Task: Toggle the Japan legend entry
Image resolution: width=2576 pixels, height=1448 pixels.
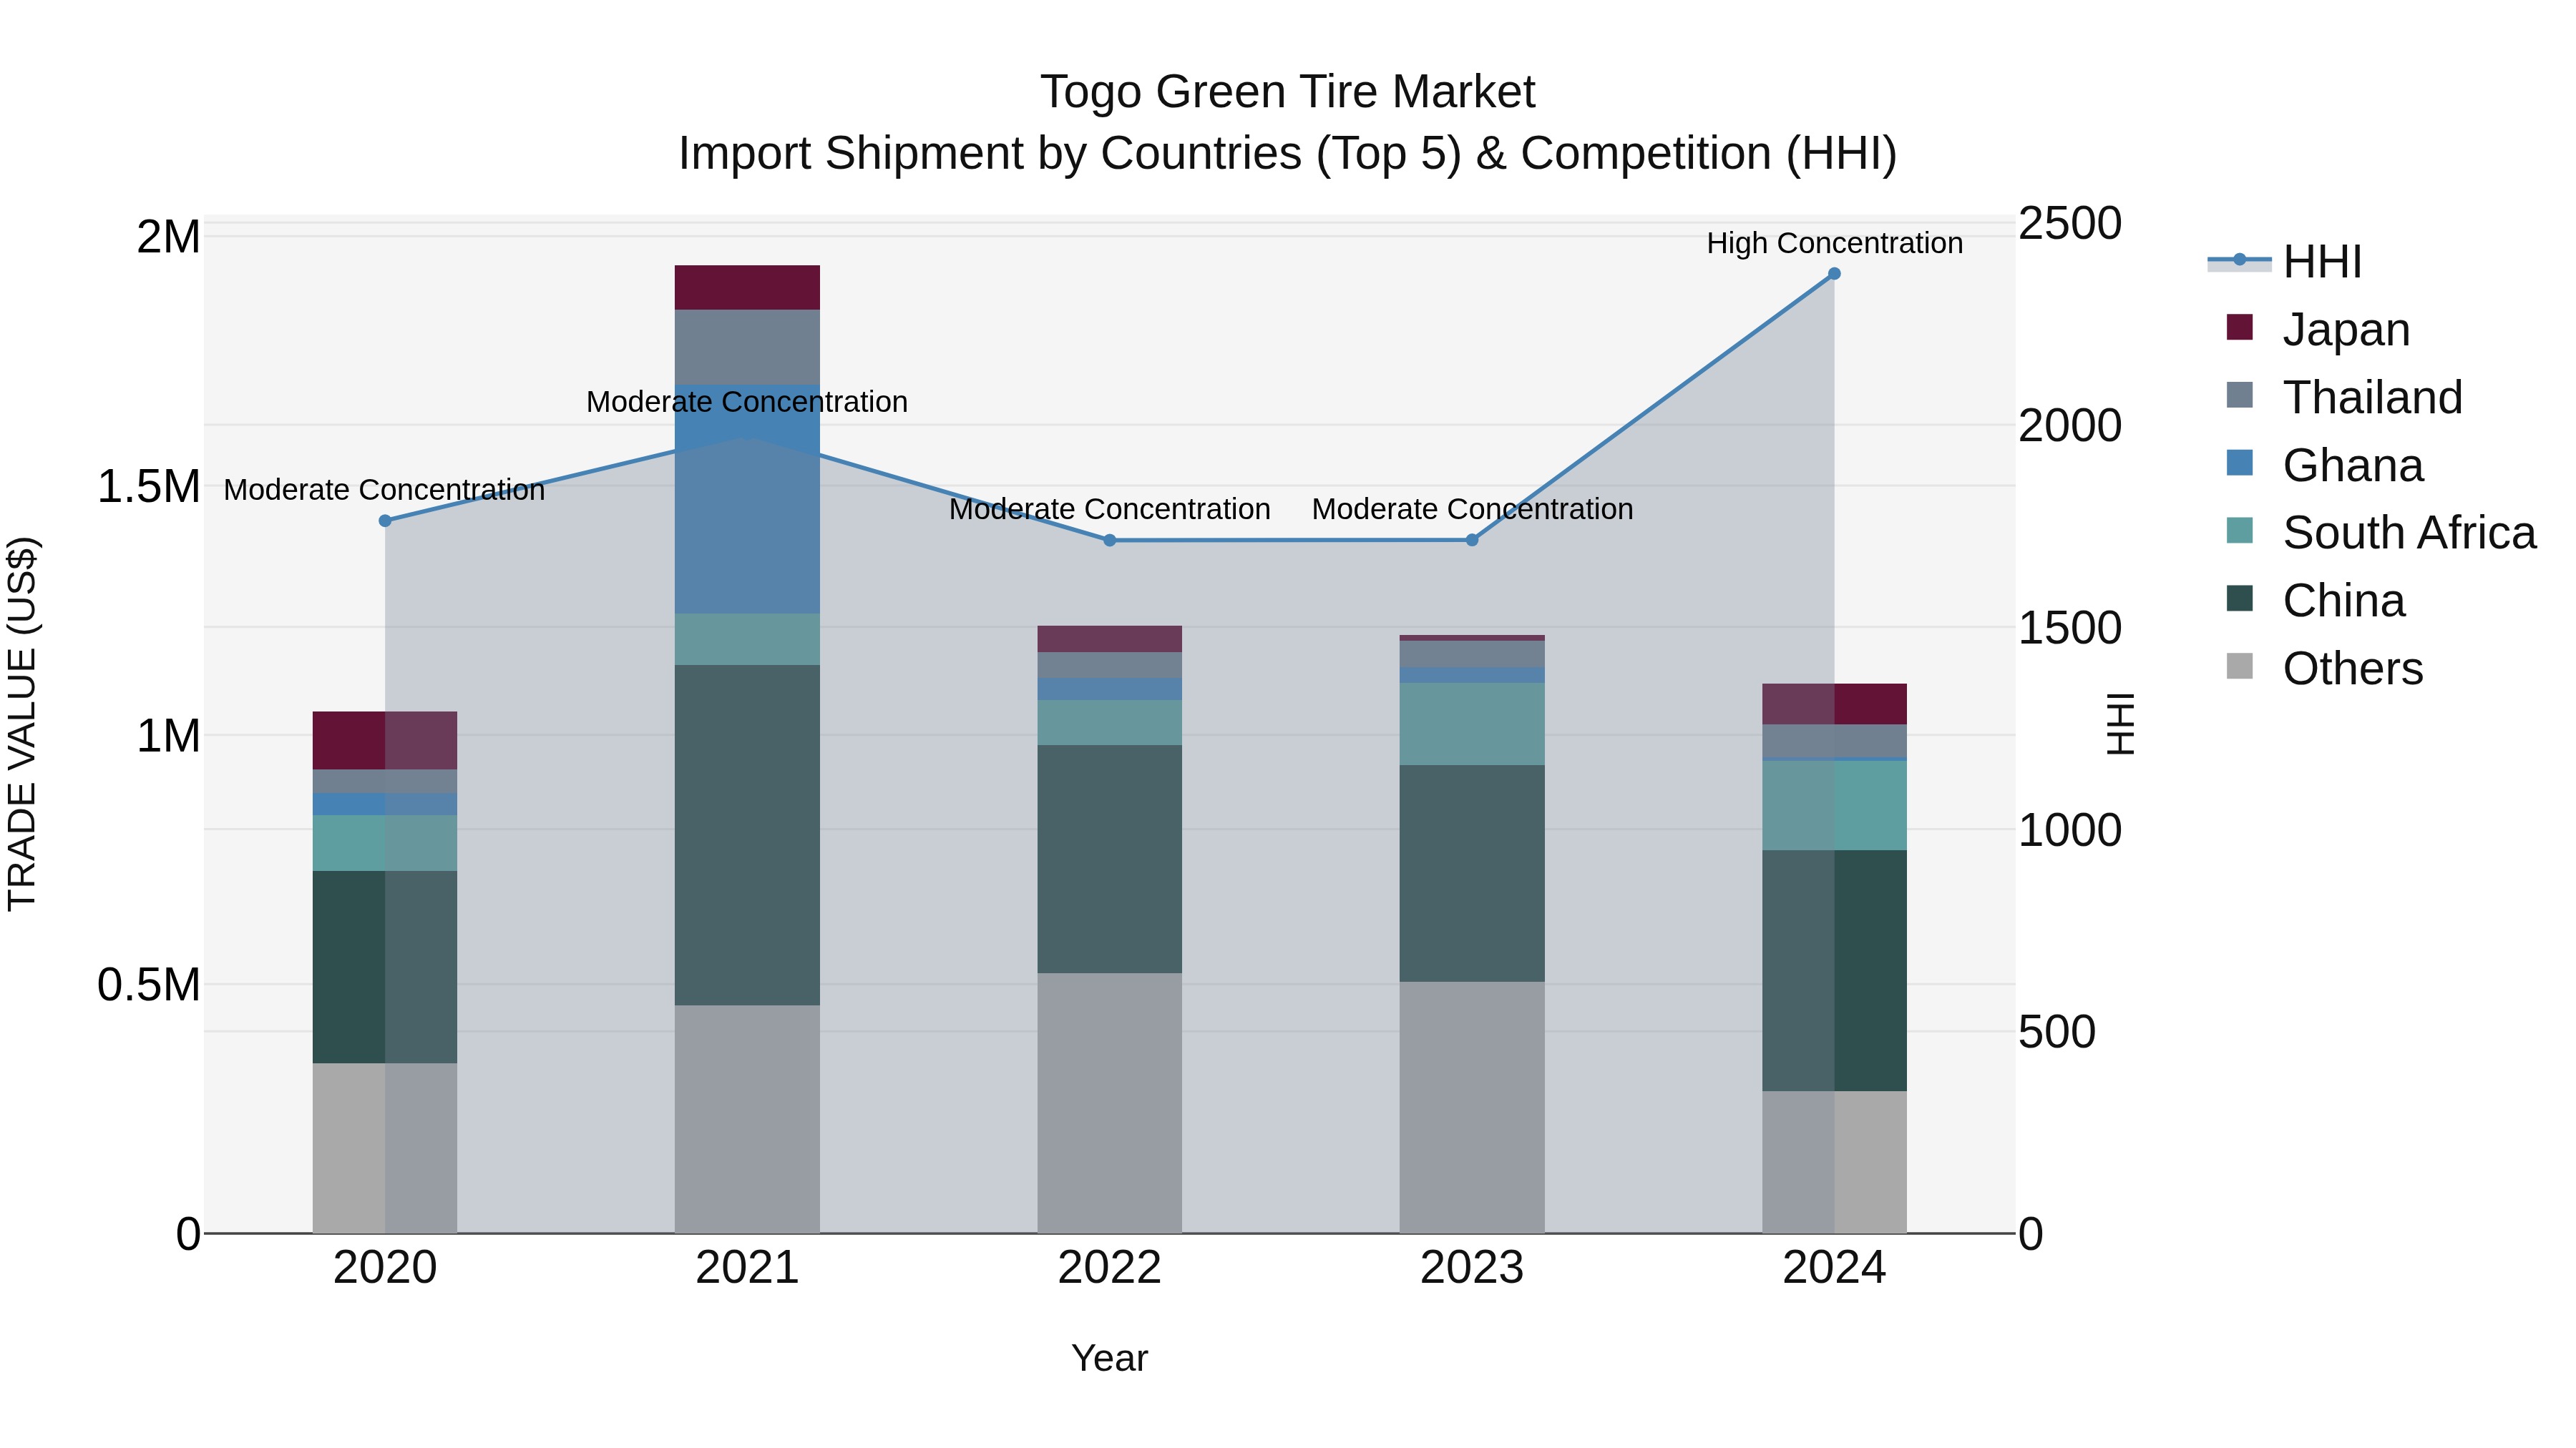Action: (x=2318, y=329)
